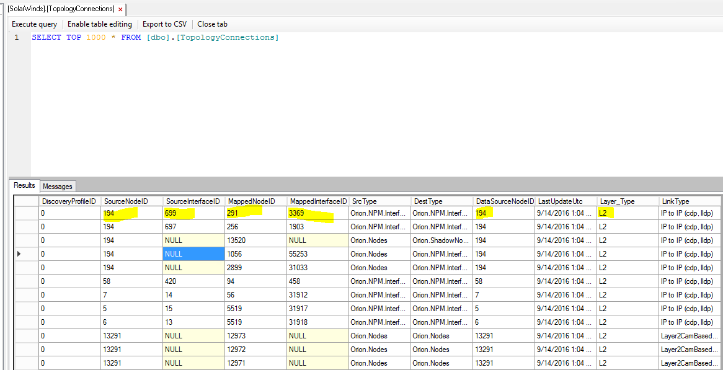This screenshot has width=723, height=370.
Task: Select the Results tab
Action: click(x=24, y=185)
